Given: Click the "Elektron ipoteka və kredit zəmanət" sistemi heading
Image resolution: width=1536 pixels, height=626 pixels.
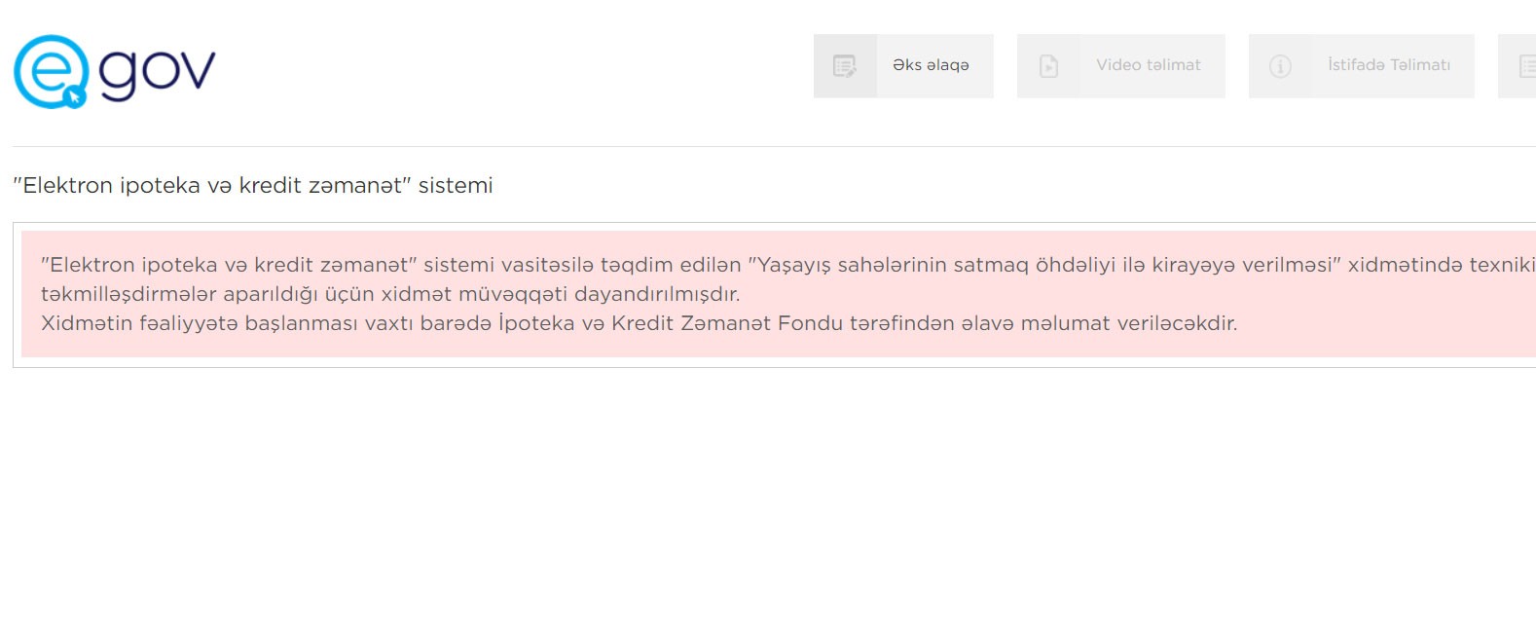Looking at the screenshot, I should pyautogui.click(x=253, y=185).
